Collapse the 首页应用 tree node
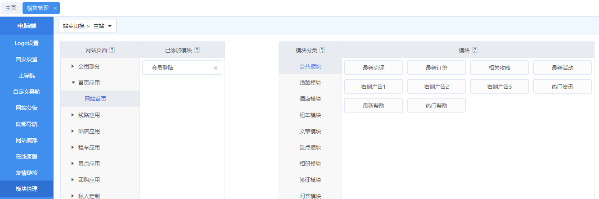The image size is (599, 199). pos(72,83)
